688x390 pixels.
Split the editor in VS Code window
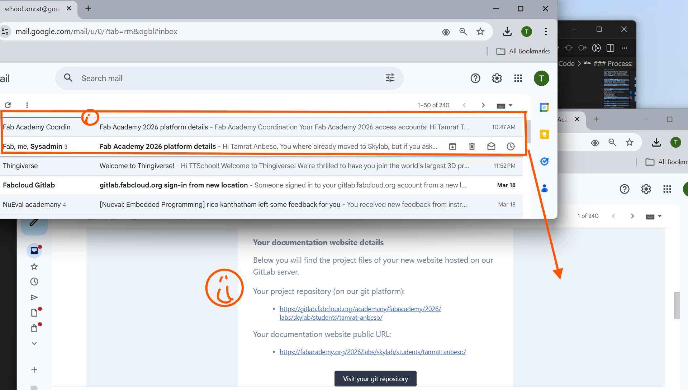[610, 48]
